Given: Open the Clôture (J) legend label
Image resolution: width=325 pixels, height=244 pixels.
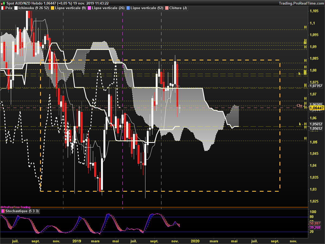Looking at the screenshot, I should point(178,8).
